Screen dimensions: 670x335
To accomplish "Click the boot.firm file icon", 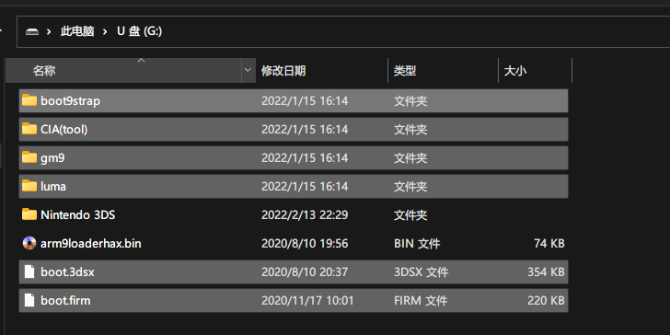I will coord(29,300).
